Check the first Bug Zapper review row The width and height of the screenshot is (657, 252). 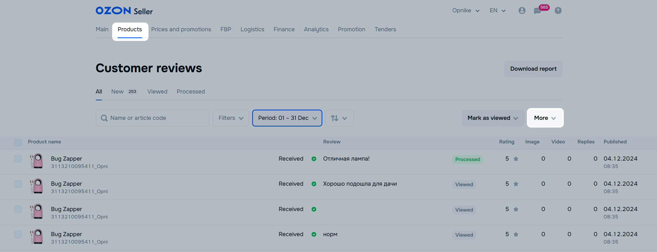pos(18,159)
